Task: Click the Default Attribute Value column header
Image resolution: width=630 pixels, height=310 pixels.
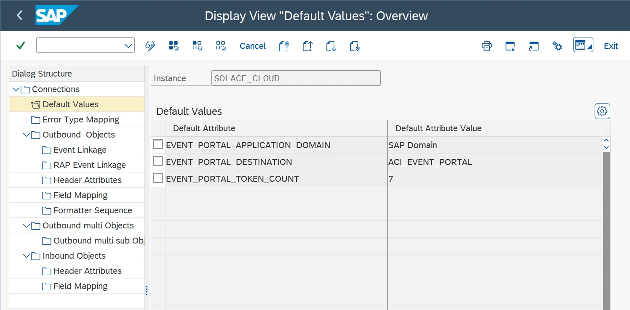Action: coord(495,128)
